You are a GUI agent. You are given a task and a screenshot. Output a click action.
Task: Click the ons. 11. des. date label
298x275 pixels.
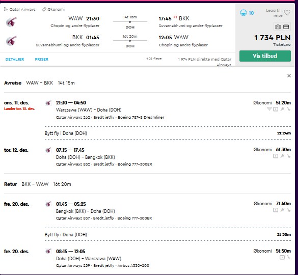[x=16, y=103]
